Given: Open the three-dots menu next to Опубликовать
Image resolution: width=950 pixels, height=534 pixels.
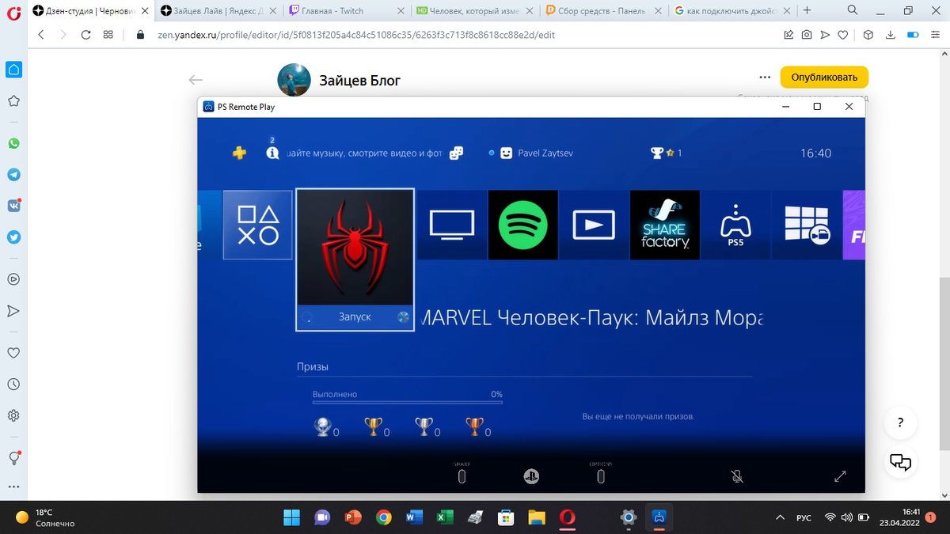Looking at the screenshot, I should pyautogui.click(x=765, y=78).
